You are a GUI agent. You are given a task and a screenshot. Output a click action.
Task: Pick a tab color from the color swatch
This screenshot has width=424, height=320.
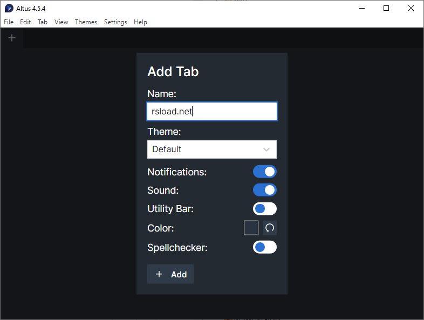tap(251, 228)
